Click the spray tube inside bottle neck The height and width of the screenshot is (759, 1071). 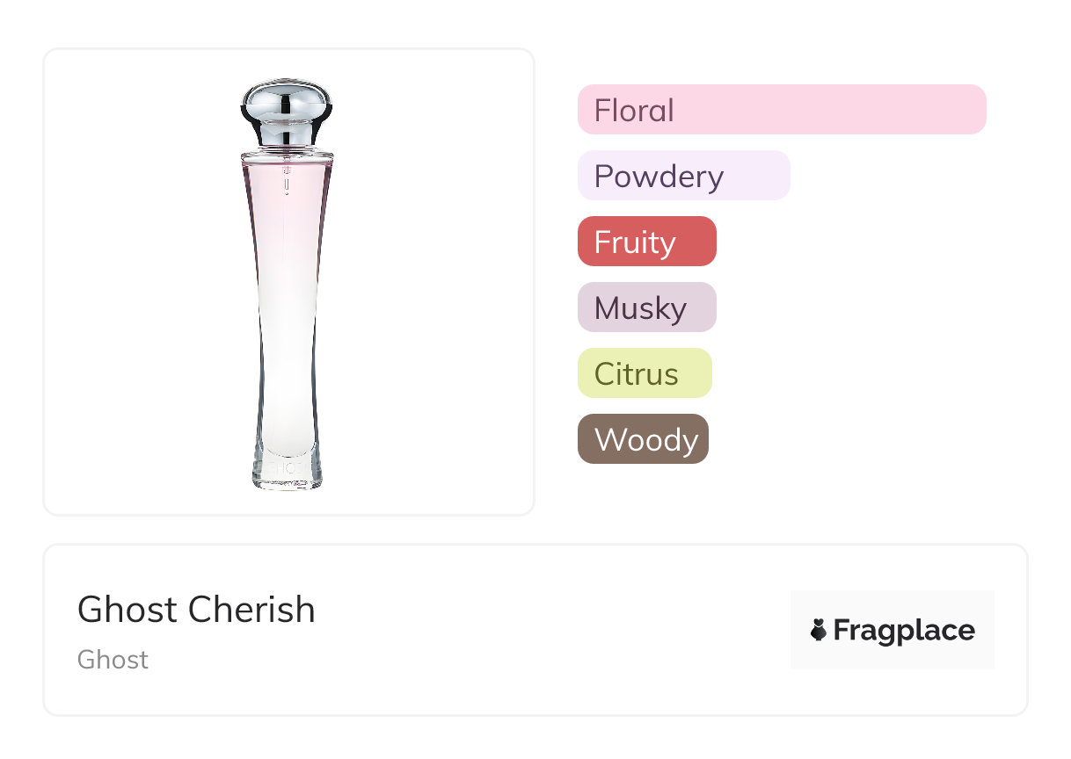(288, 186)
